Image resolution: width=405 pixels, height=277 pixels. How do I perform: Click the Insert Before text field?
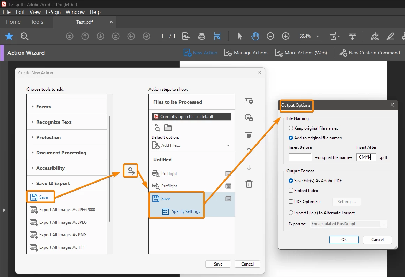300,157
